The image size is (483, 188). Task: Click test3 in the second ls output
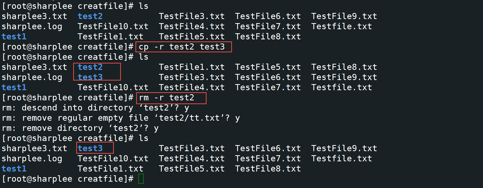[x=90, y=77]
